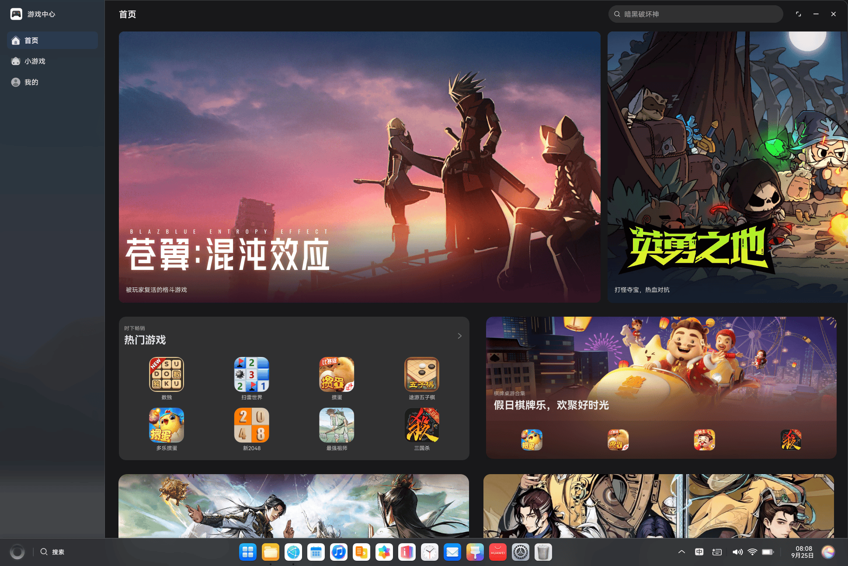Open the 扫雷世界 minesweeper game icon
The height and width of the screenshot is (566, 848).
click(251, 374)
